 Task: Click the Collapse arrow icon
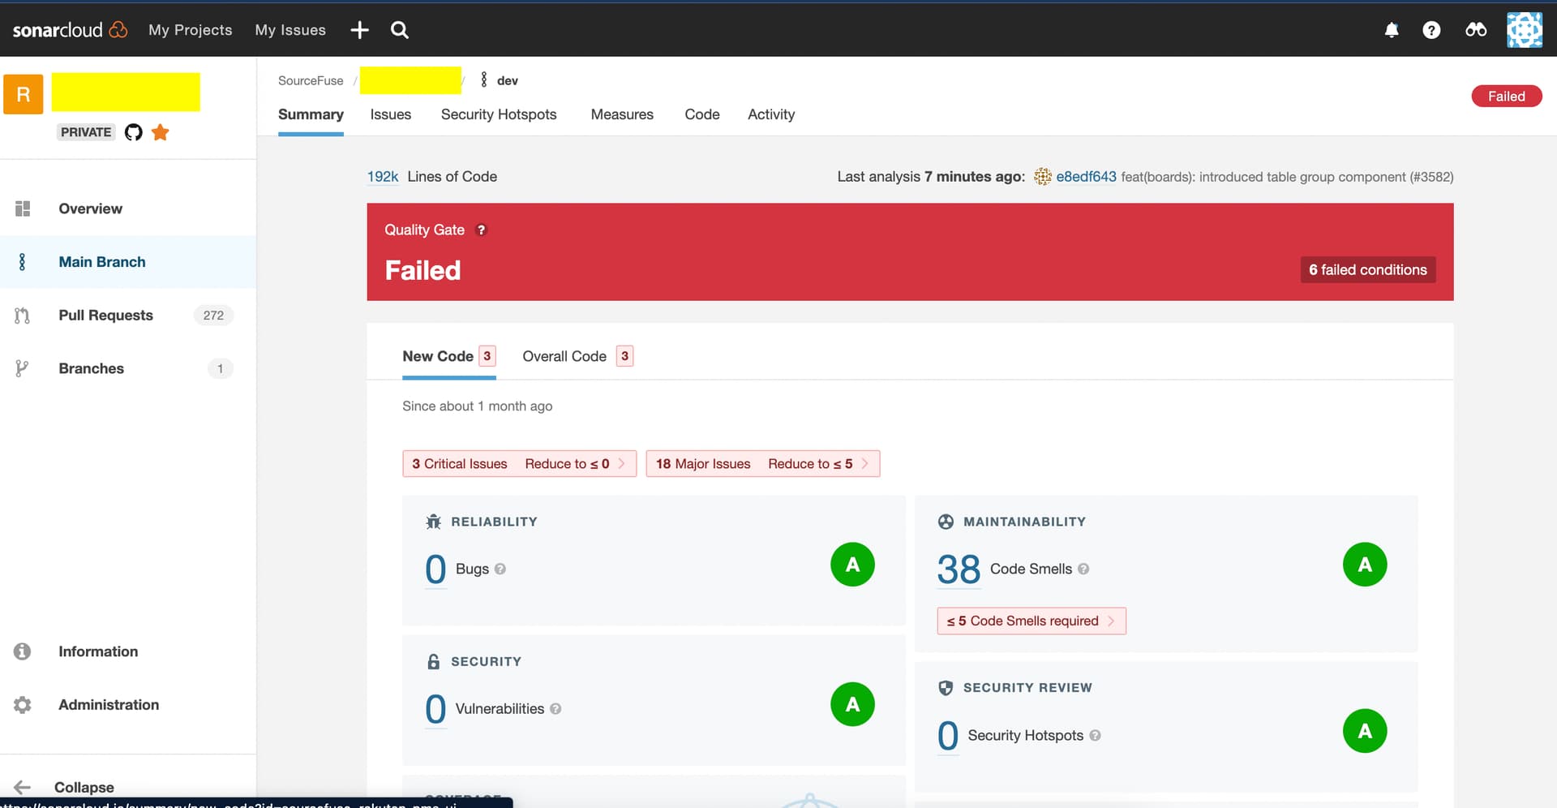pyautogui.click(x=23, y=787)
